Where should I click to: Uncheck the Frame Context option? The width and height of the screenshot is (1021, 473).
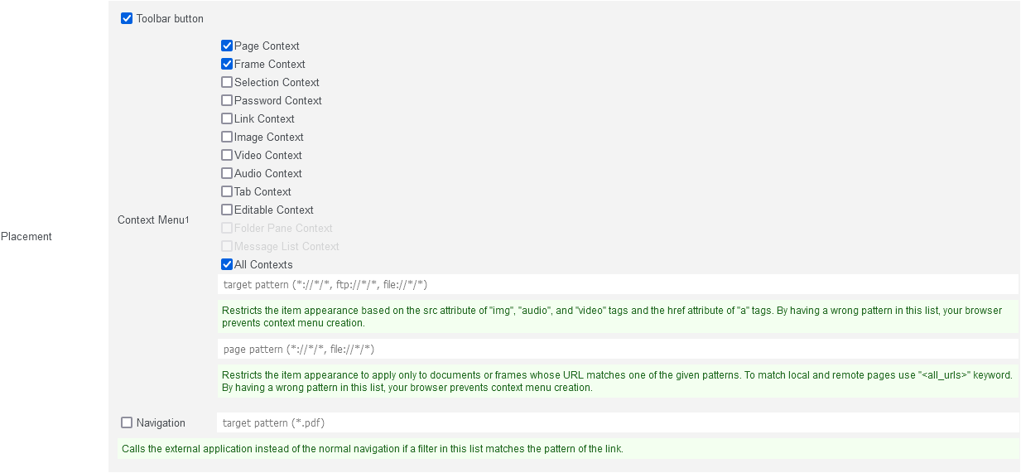[x=227, y=65]
